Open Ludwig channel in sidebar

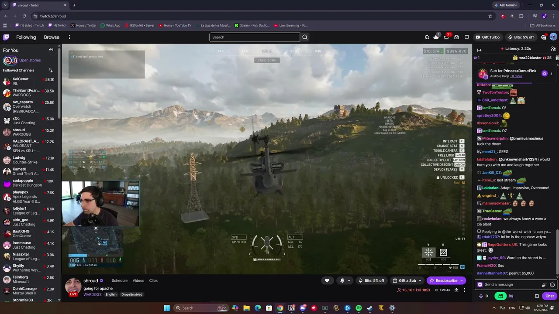tap(31, 160)
